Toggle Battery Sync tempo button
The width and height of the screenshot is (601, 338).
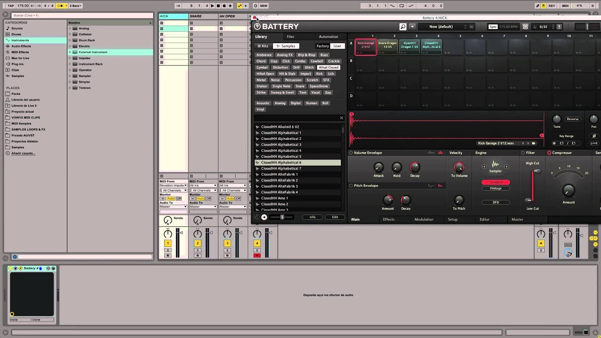[x=493, y=27]
